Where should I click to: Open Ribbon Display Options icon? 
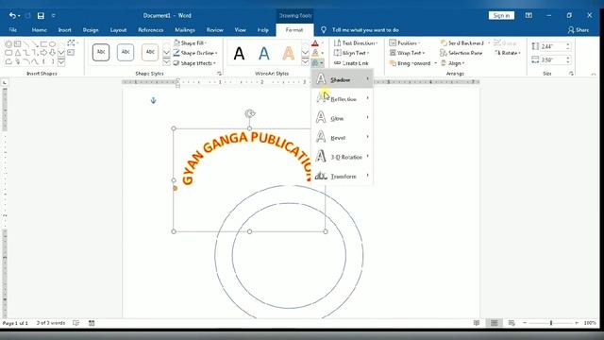point(528,15)
